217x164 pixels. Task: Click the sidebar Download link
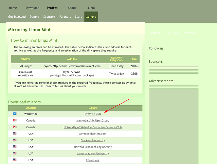pyautogui.click(x=191, y=32)
